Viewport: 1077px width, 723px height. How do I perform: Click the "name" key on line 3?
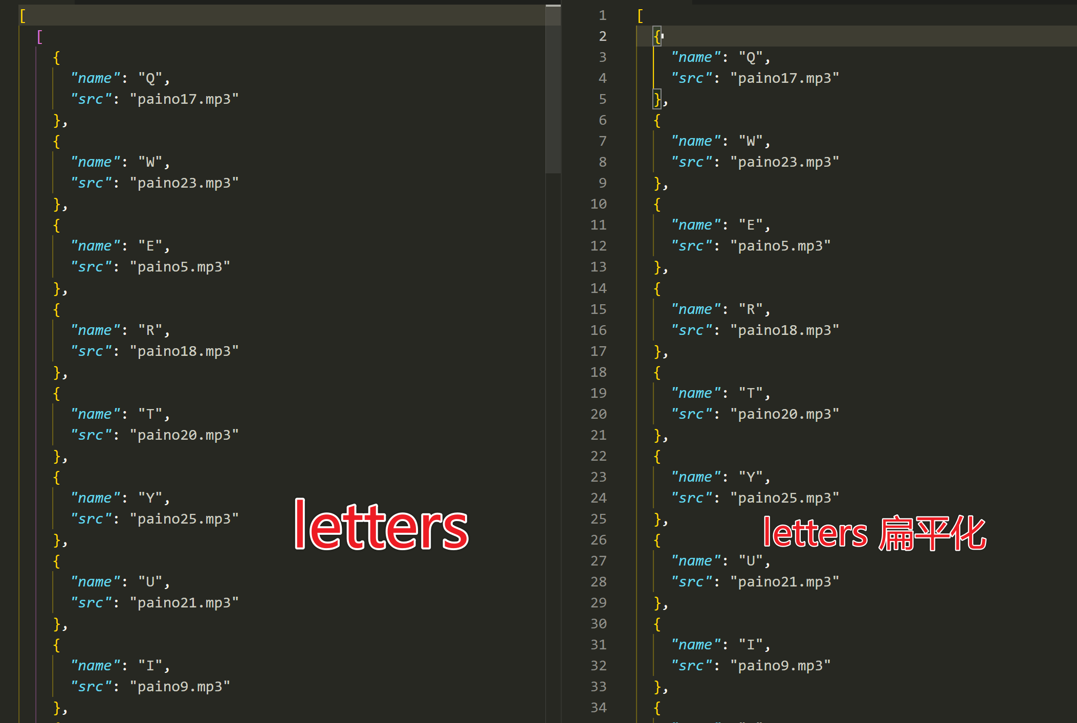coord(695,57)
